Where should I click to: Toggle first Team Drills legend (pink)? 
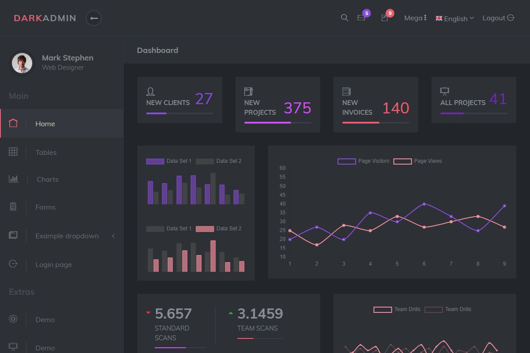click(397, 309)
